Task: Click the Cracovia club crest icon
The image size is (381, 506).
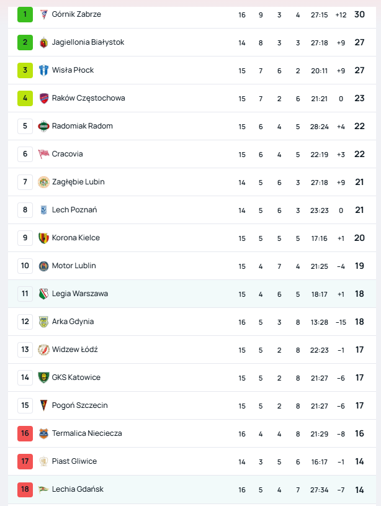Action: [43, 154]
